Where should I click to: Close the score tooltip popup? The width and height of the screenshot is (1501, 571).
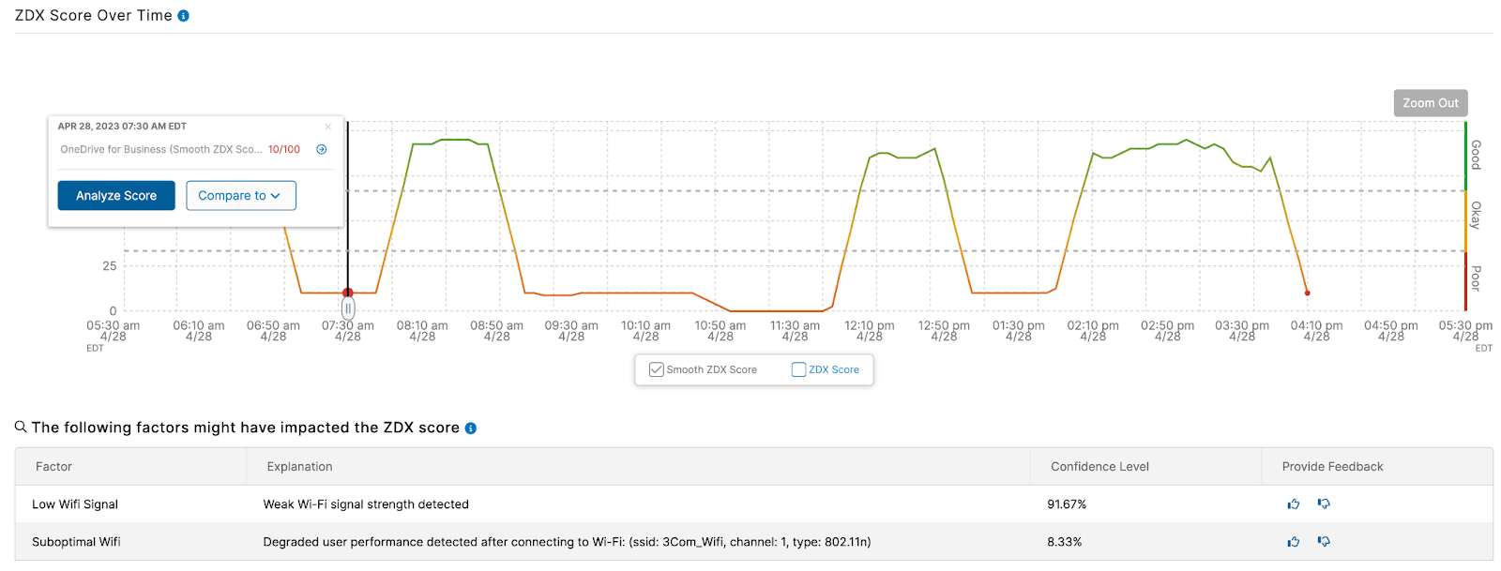(327, 127)
